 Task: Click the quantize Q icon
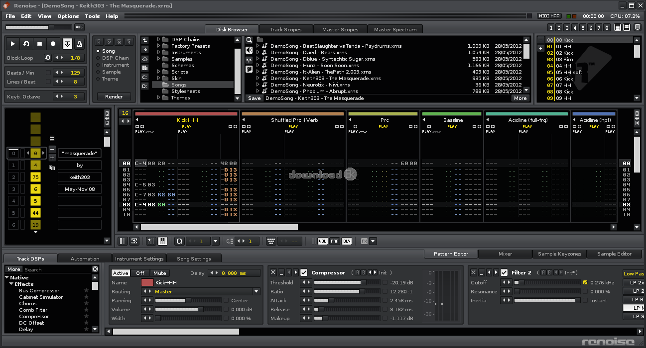pos(179,241)
